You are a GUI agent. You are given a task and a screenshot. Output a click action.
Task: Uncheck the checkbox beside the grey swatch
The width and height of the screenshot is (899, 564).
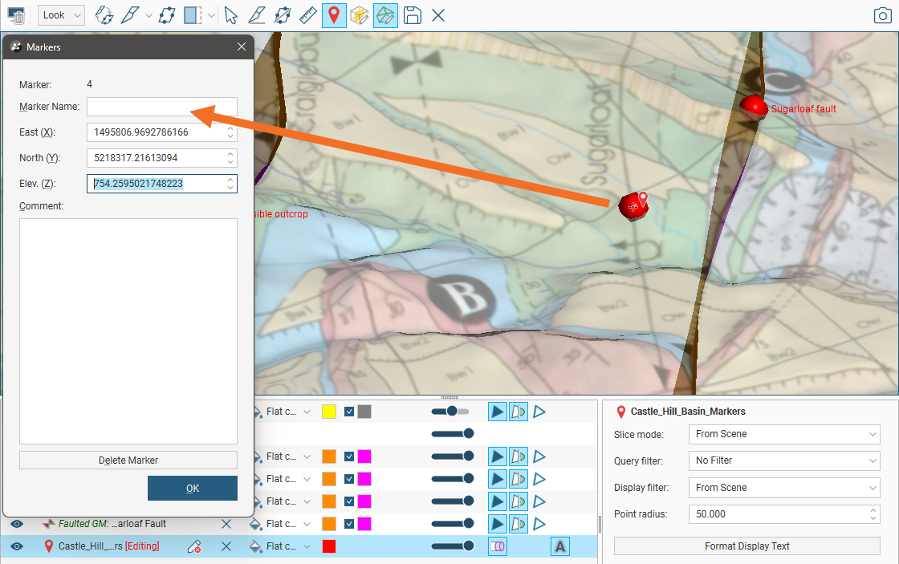(349, 412)
